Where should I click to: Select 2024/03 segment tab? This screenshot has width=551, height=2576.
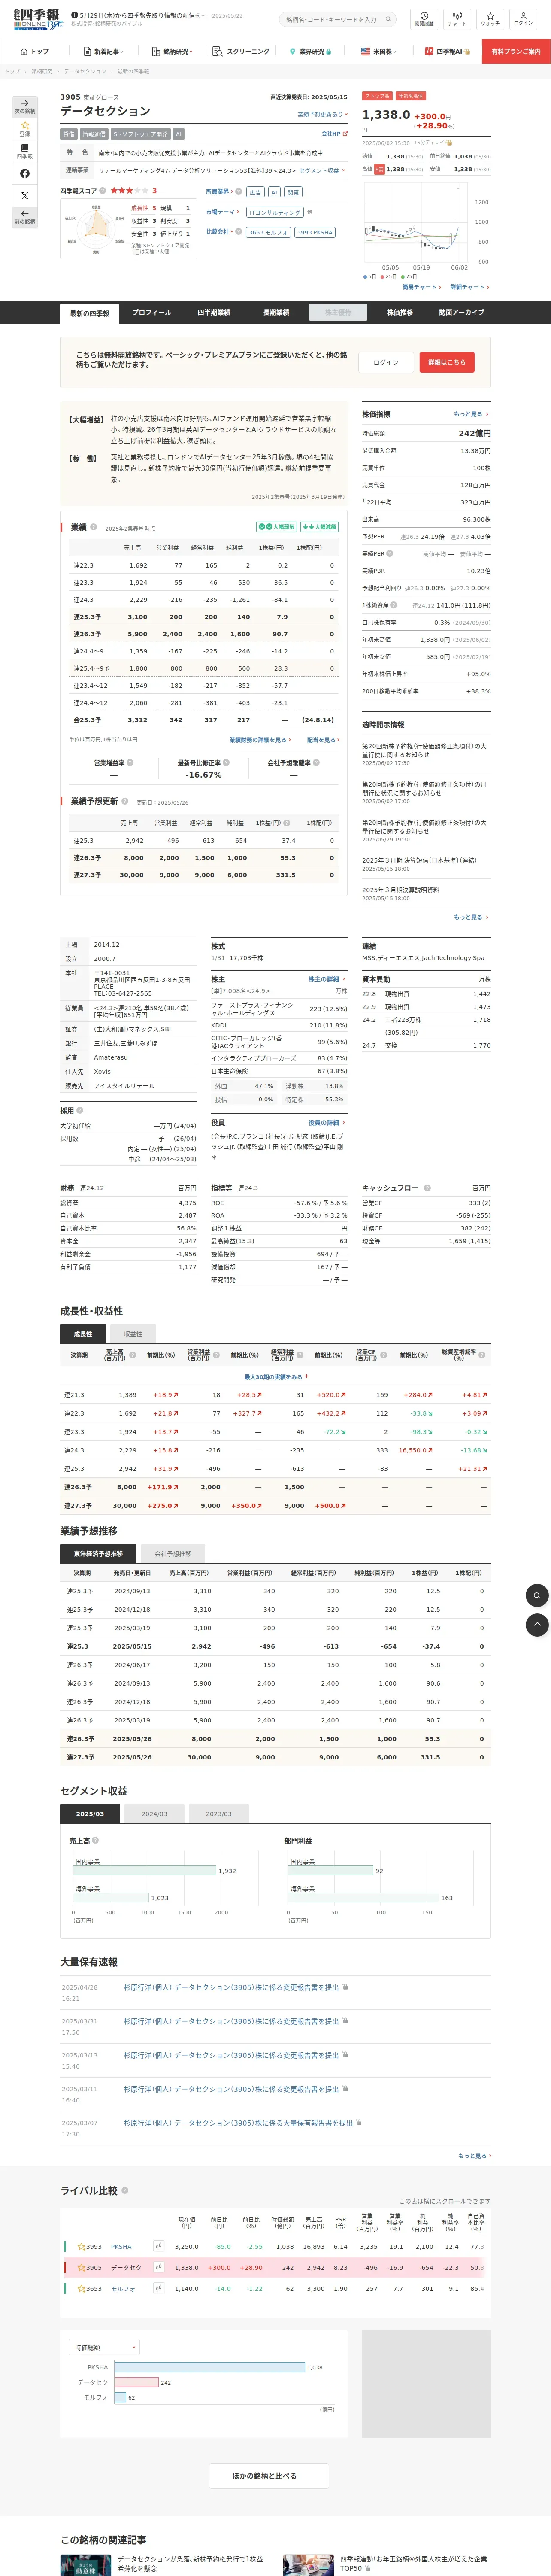point(154,1813)
